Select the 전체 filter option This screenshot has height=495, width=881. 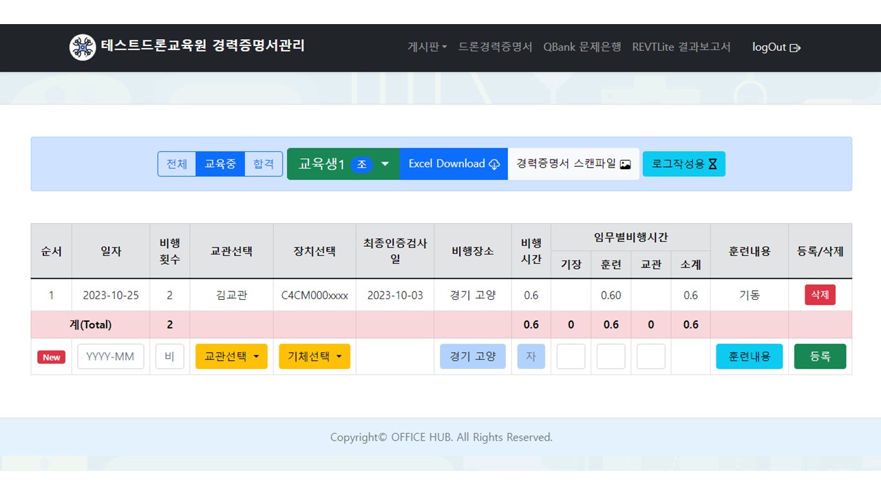[x=177, y=164]
